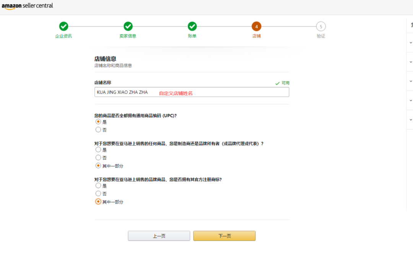
Task: Click the Amazon Seller Central logo
Action: coord(27,6)
